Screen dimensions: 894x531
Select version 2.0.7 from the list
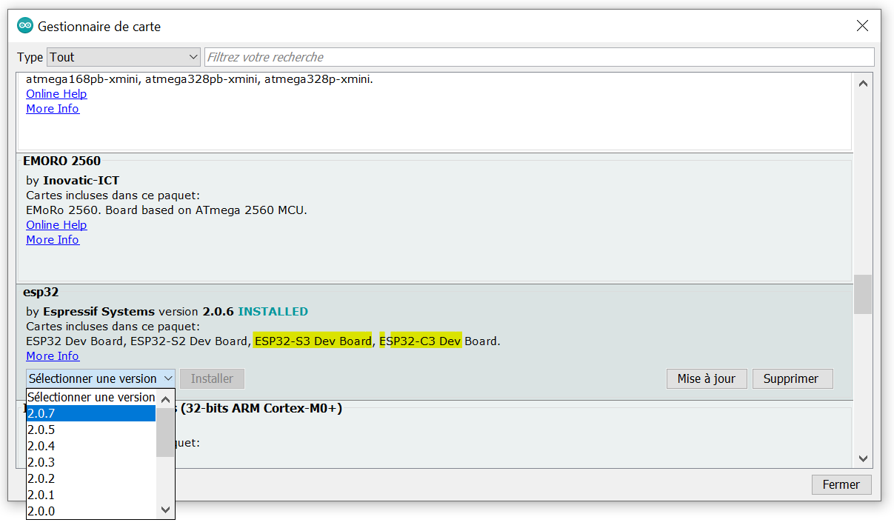[91, 413]
